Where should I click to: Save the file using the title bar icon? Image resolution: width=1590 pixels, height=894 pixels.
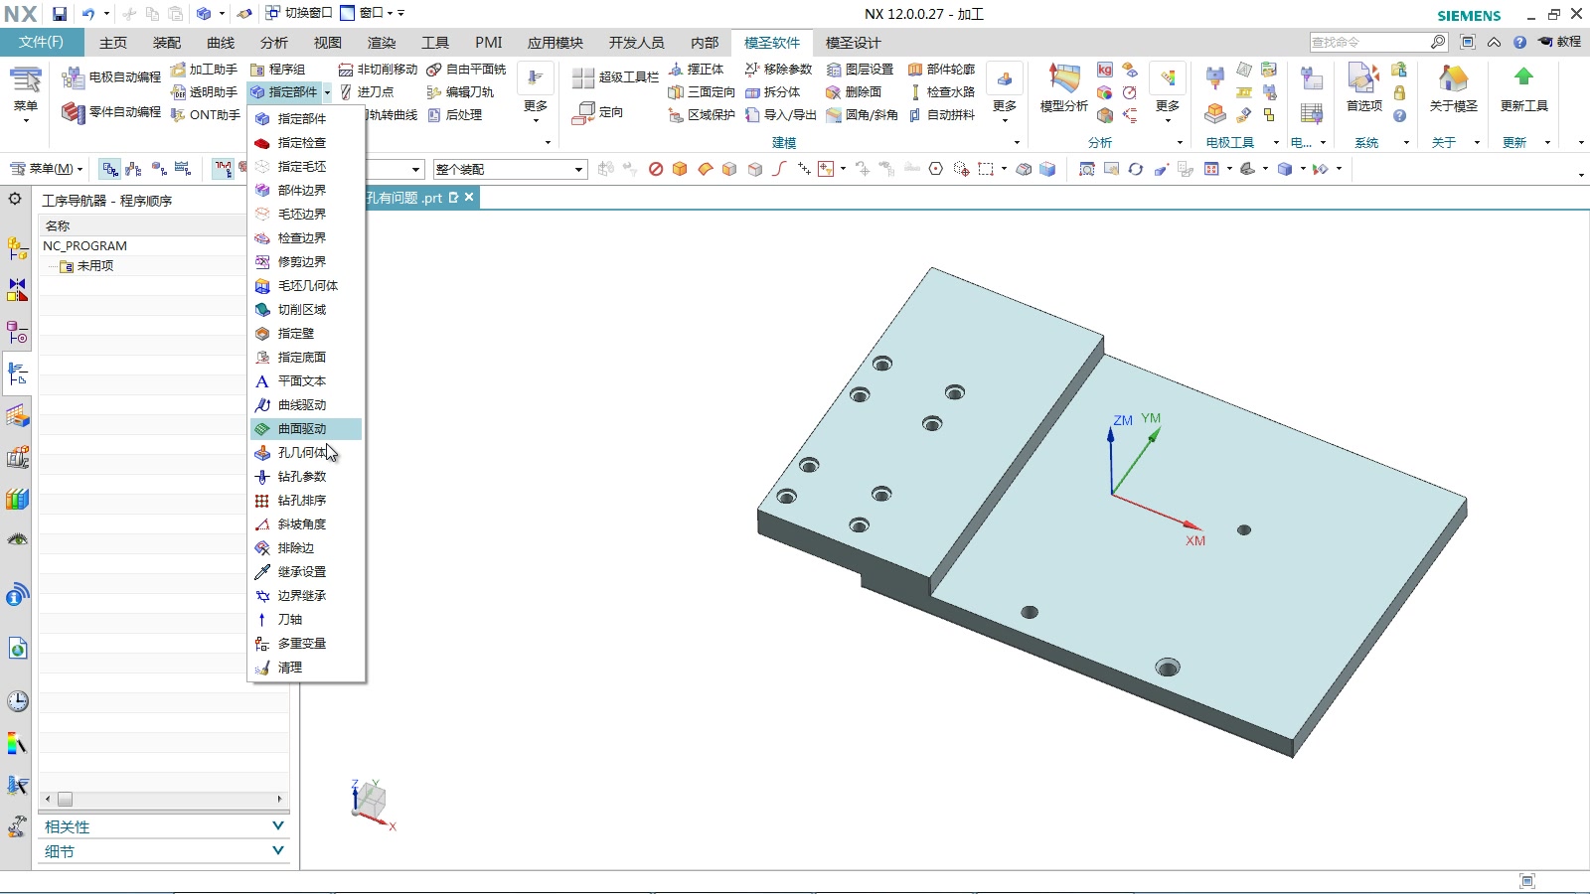(60, 14)
